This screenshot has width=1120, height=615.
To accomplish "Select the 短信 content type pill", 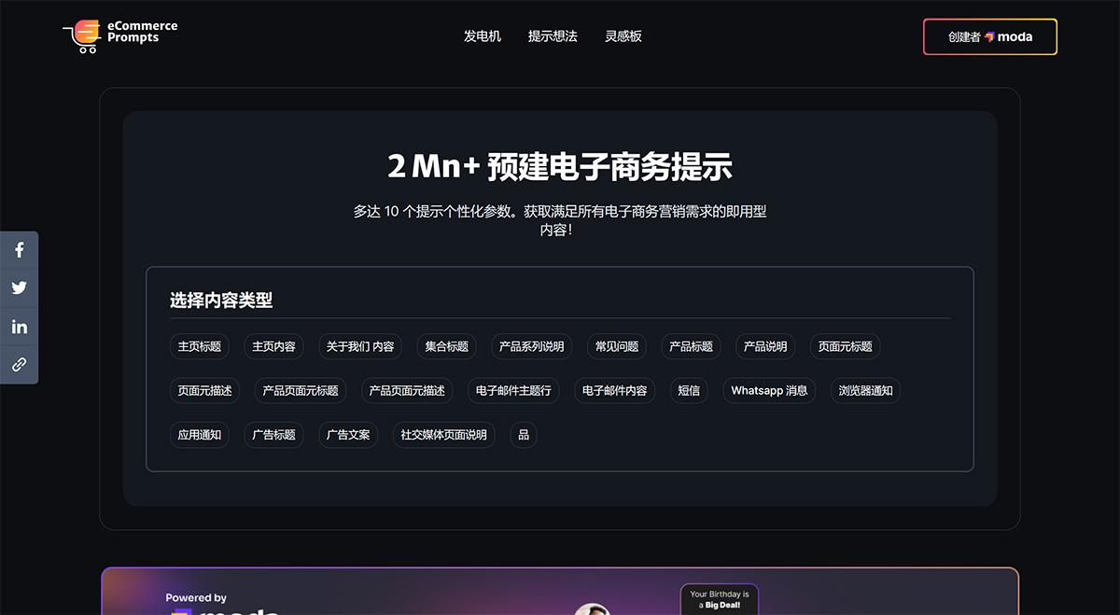I will pyautogui.click(x=688, y=390).
